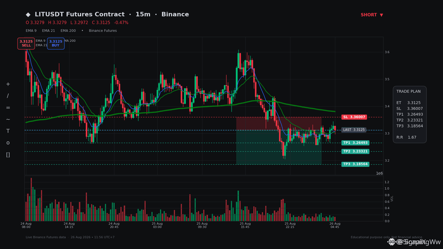Click the 25 Aug 03:00 time label
Viewport: 443px width, 249px height.
click(x=157, y=225)
